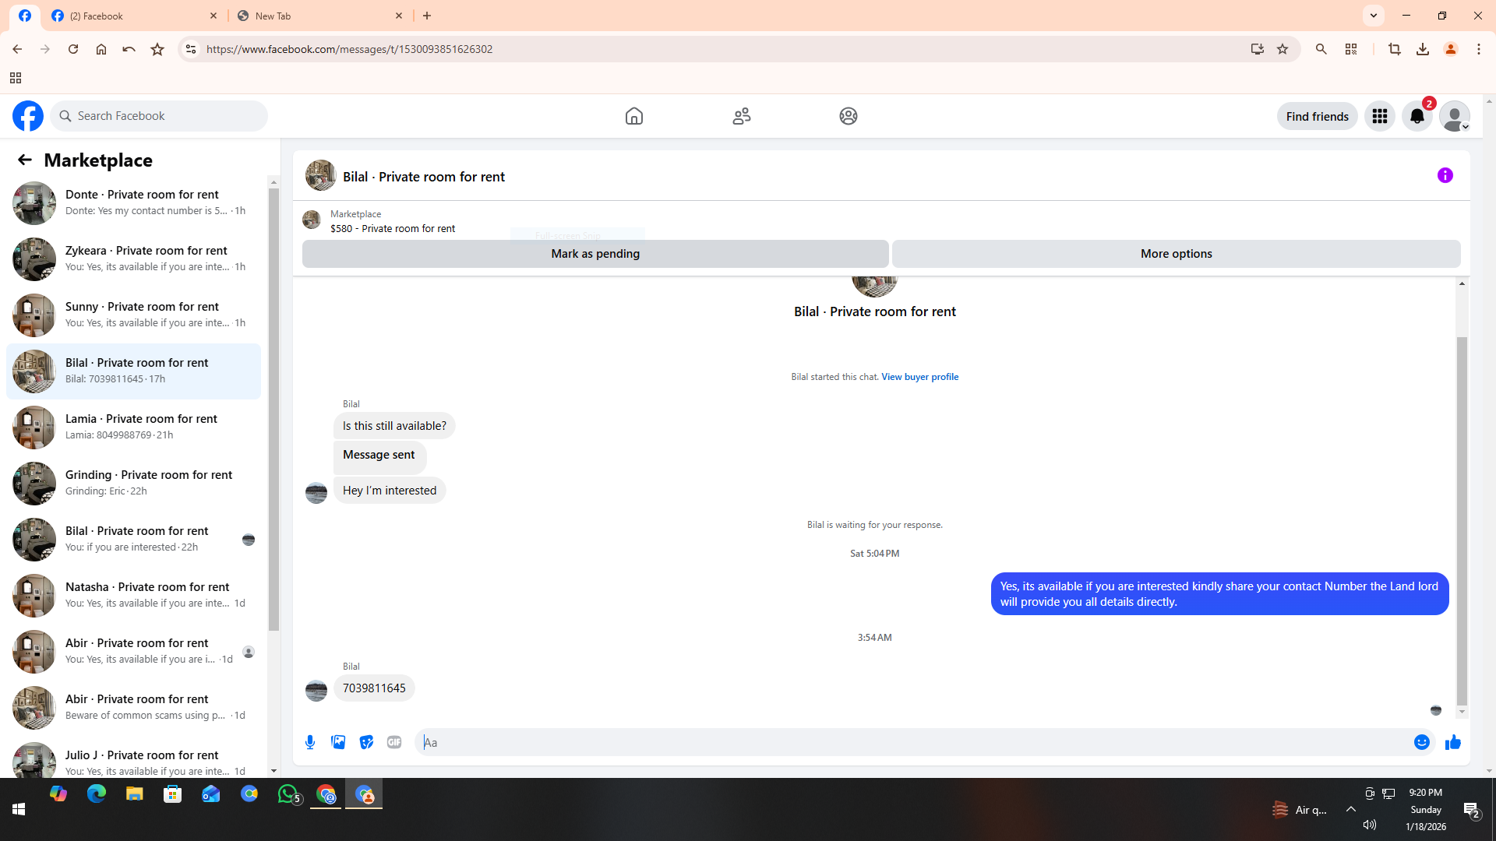Send a thumbs-up like

click(x=1452, y=742)
